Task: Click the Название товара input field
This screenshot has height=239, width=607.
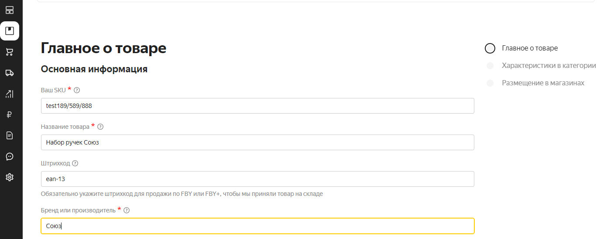Action: coord(257,142)
